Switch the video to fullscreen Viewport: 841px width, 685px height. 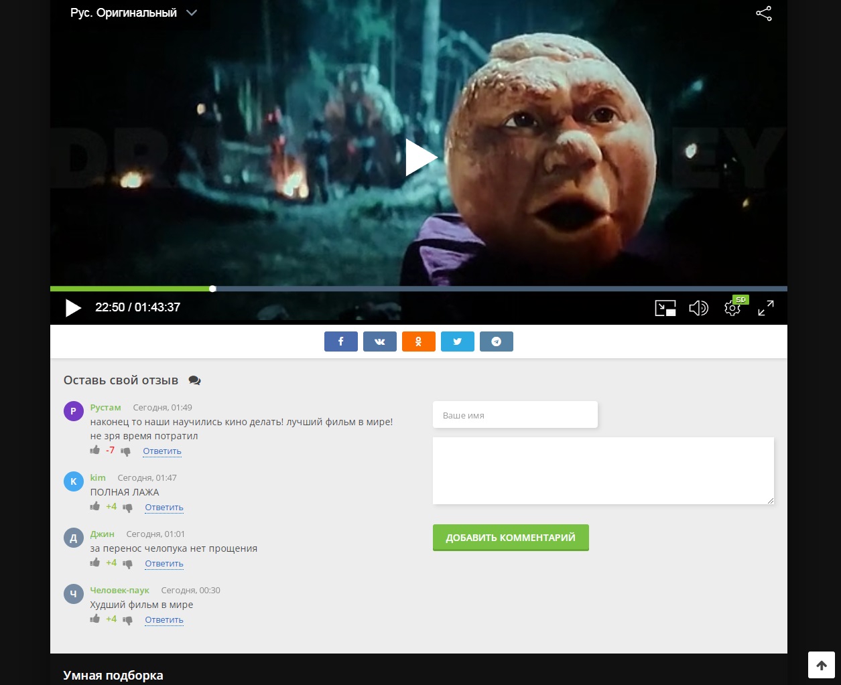point(766,308)
